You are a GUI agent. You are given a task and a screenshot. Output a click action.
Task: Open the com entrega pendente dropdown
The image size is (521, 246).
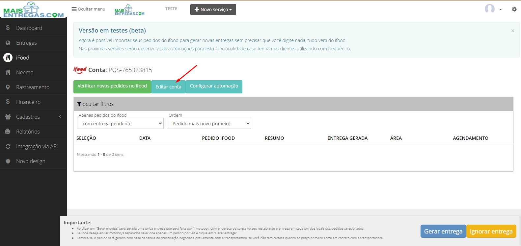click(120, 123)
